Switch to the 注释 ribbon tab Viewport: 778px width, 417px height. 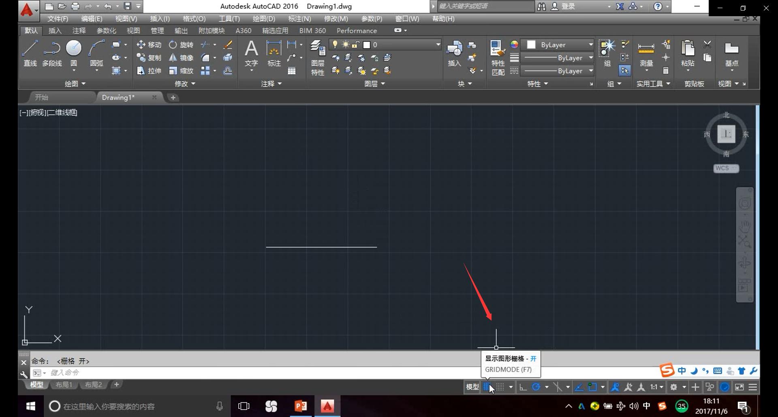point(79,31)
